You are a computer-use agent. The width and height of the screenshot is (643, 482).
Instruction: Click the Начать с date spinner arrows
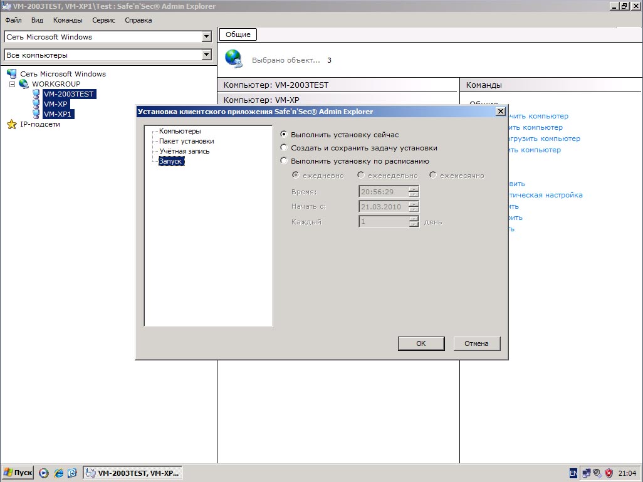(x=414, y=206)
